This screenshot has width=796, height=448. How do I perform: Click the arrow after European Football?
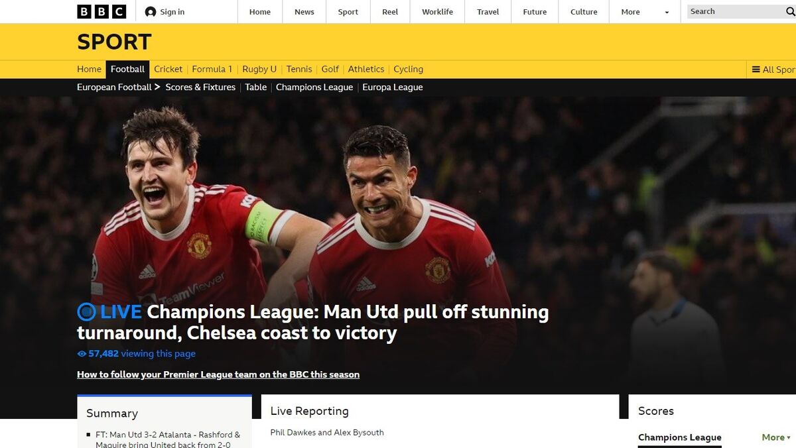click(157, 87)
